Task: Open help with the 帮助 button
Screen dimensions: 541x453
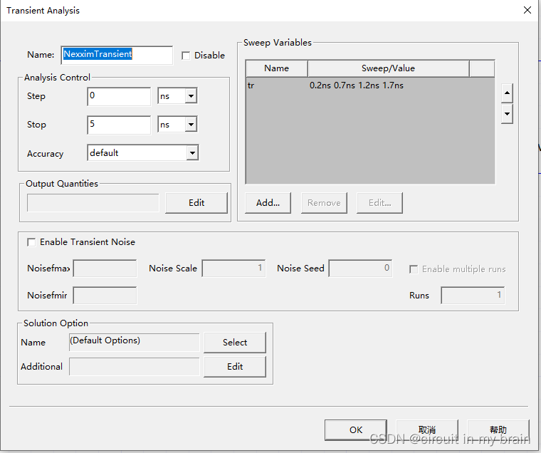Action: (x=498, y=430)
